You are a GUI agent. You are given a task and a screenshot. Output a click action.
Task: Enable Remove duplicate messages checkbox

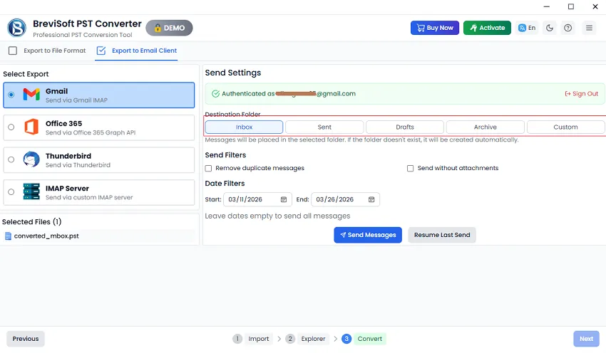(208, 169)
